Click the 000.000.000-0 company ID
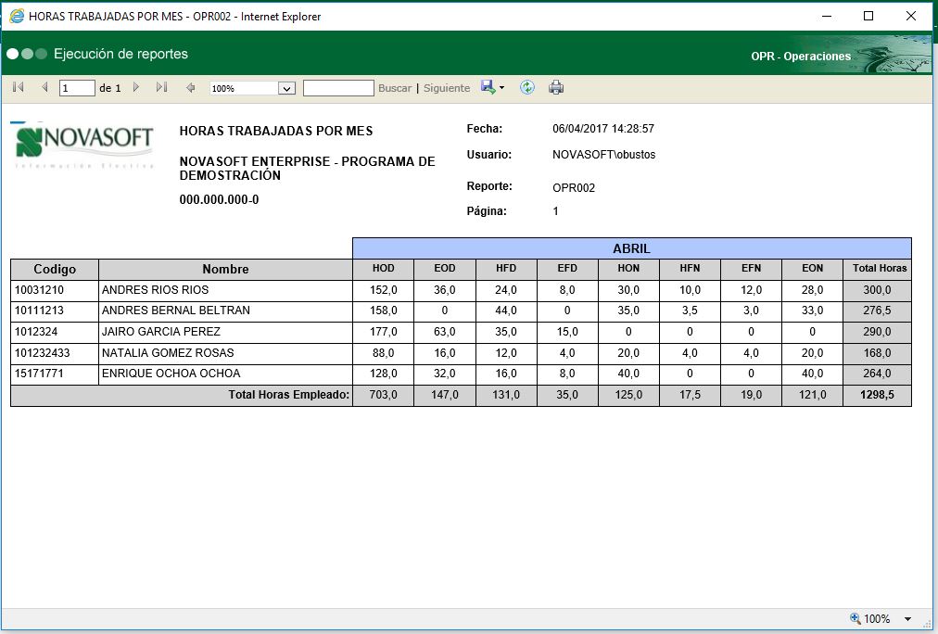 pyautogui.click(x=219, y=200)
